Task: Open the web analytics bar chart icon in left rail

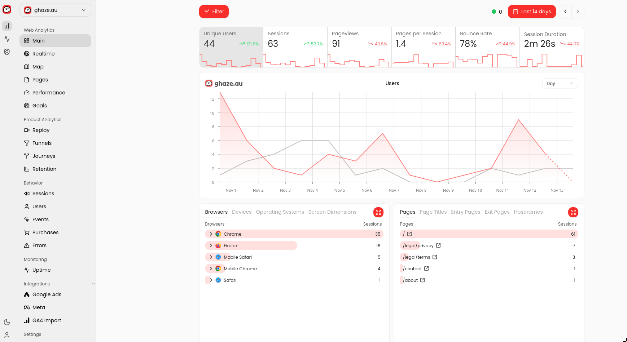Action: click(7, 26)
